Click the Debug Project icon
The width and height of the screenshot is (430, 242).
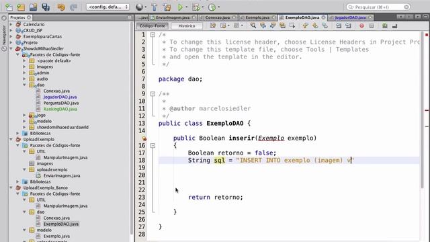point(196,7)
